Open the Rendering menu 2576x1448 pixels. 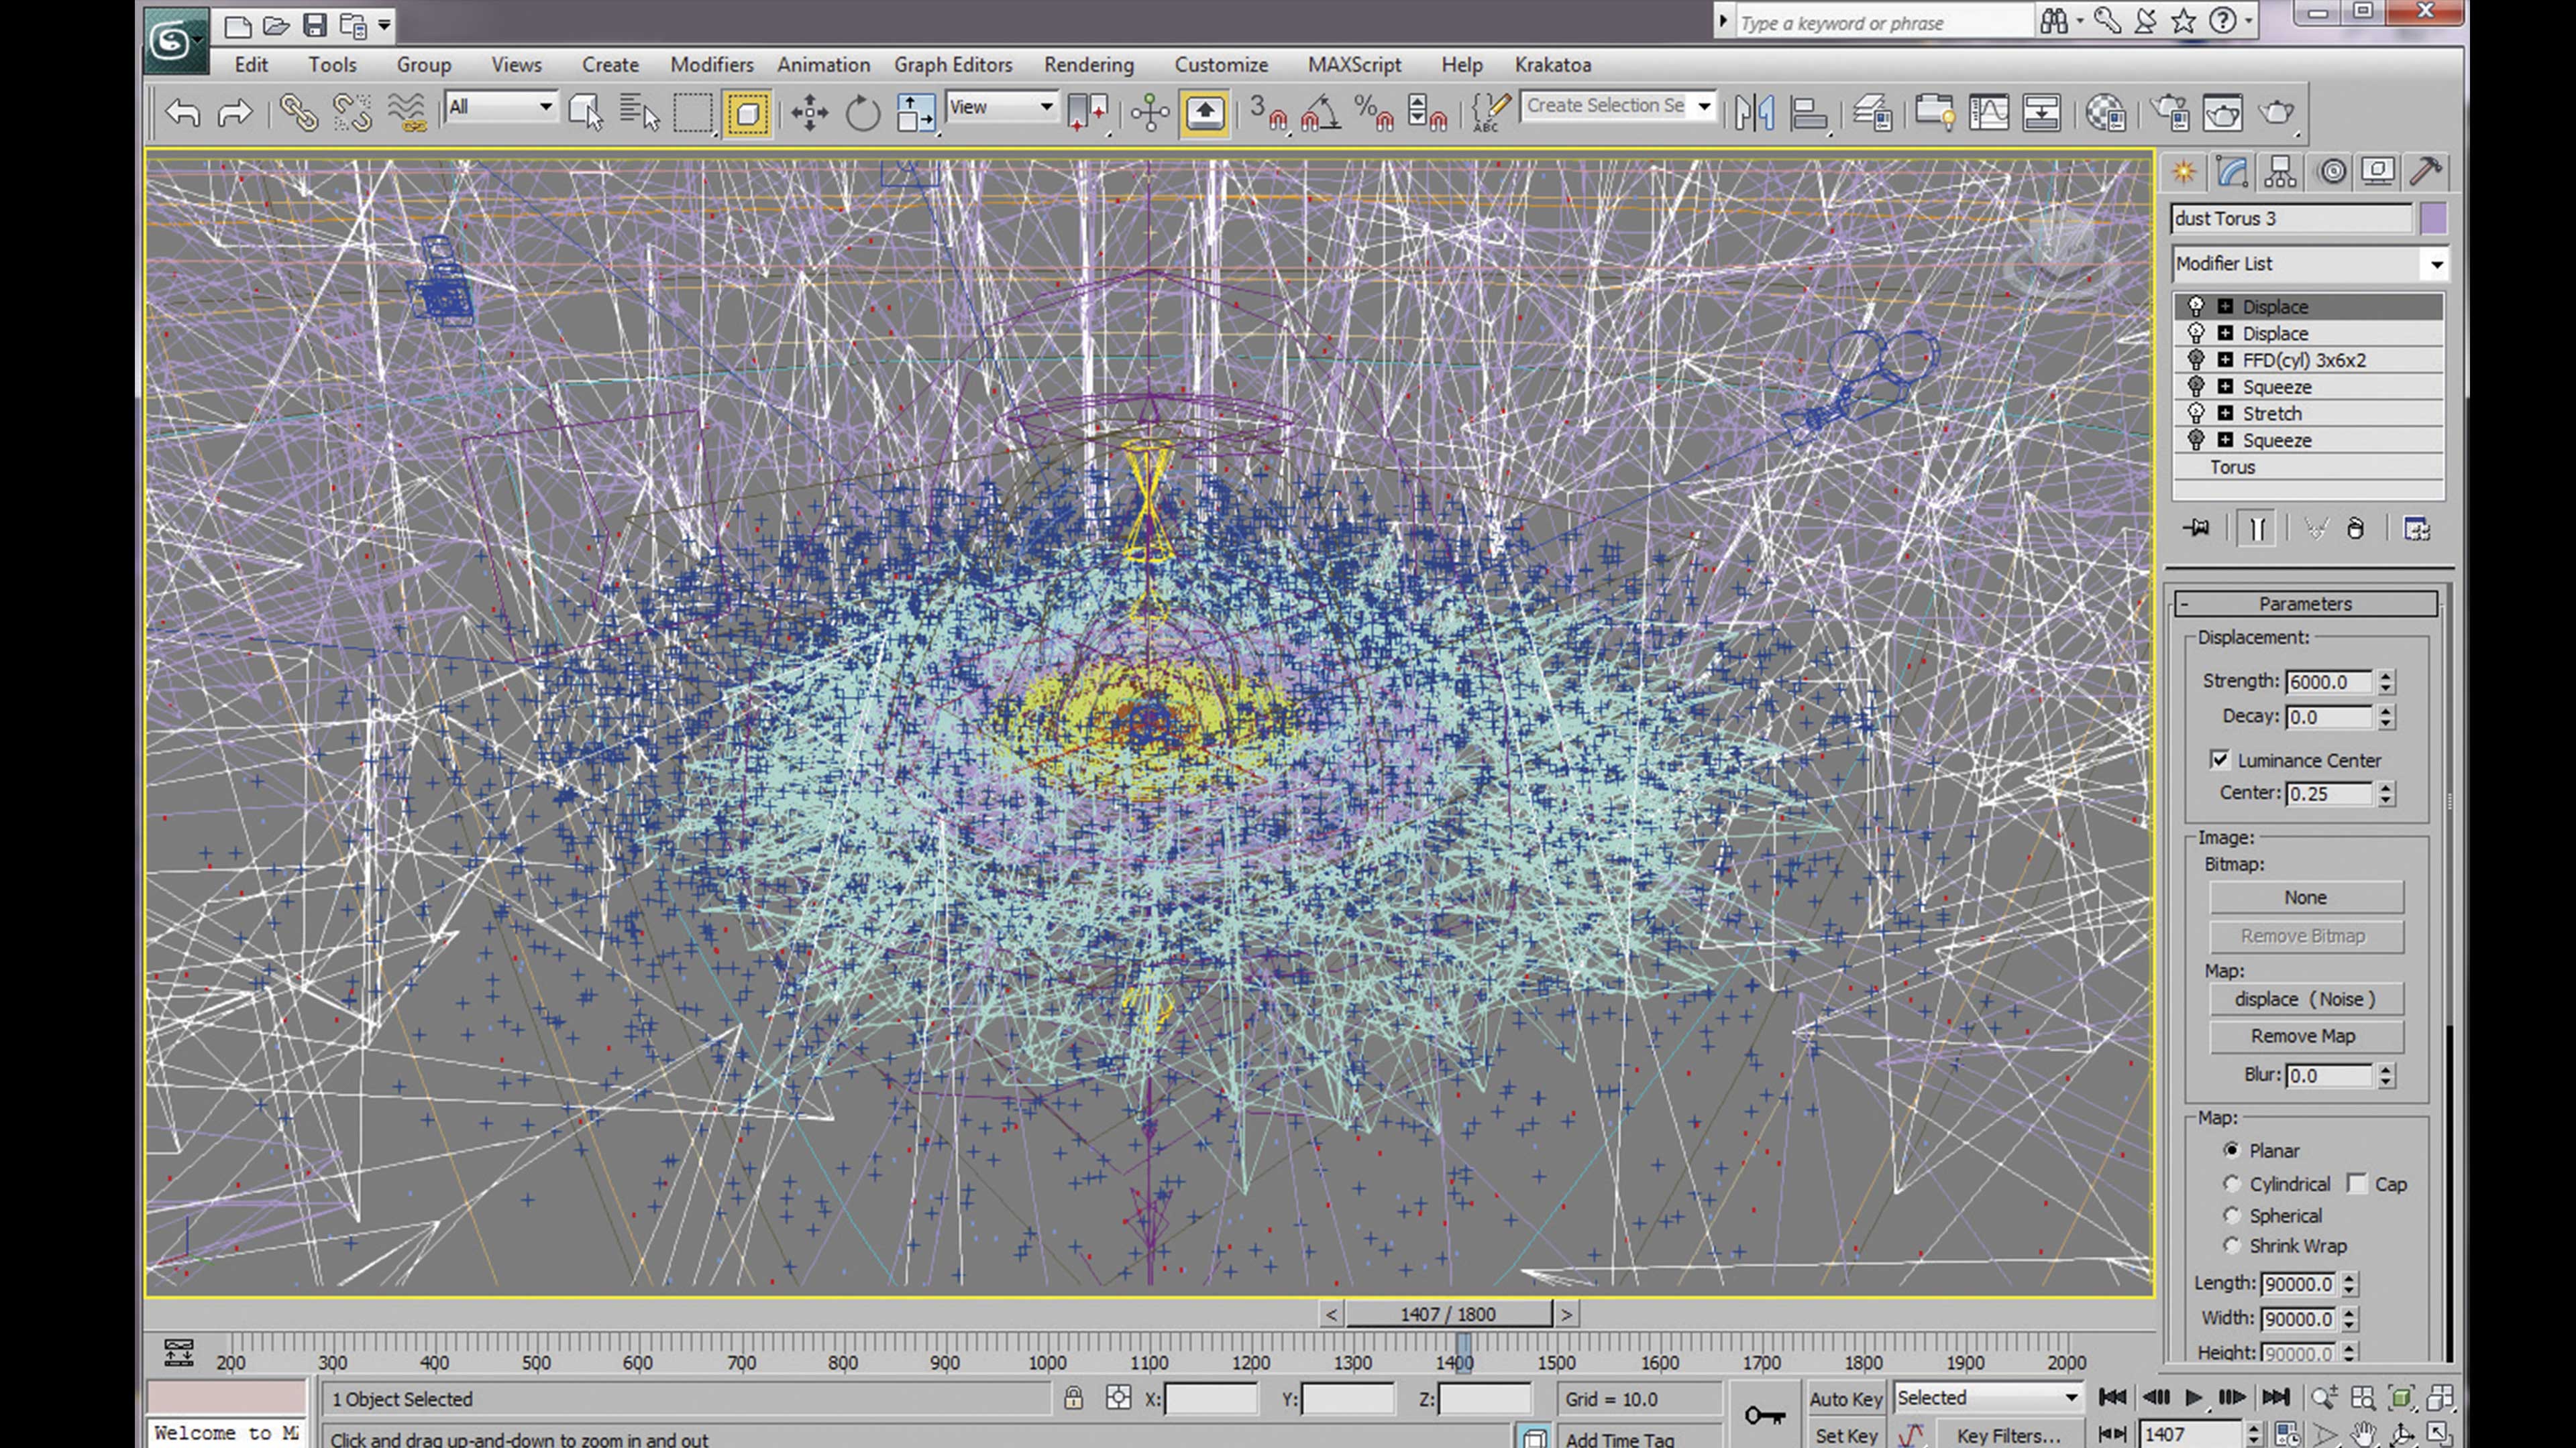[x=1089, y=65]
